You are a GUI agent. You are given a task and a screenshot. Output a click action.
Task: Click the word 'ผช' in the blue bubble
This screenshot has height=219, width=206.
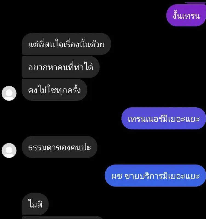[117, 176]
